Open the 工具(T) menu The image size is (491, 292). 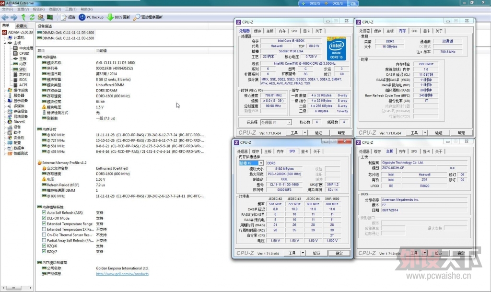click(x=70, y=10)
